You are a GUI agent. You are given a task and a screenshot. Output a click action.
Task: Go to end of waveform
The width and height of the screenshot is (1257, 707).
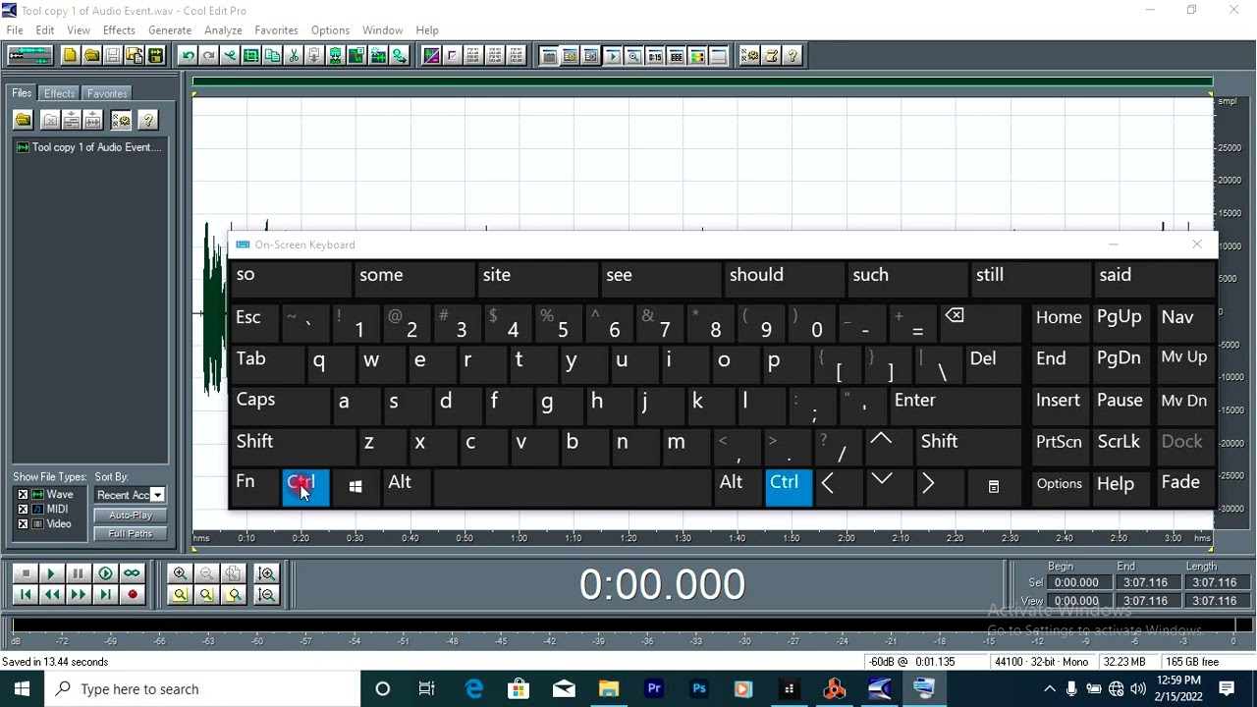tap(104, 594)
